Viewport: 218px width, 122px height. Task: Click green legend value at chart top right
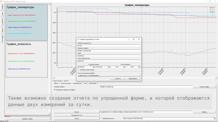[x=212, y=10]
